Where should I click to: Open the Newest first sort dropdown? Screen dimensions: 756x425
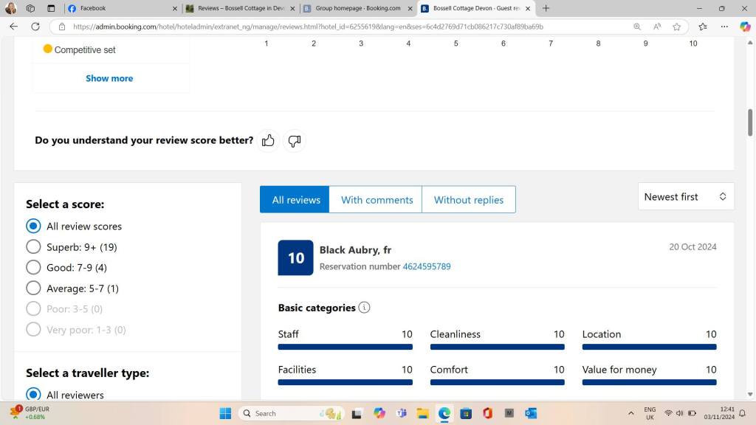pos(685,197)
